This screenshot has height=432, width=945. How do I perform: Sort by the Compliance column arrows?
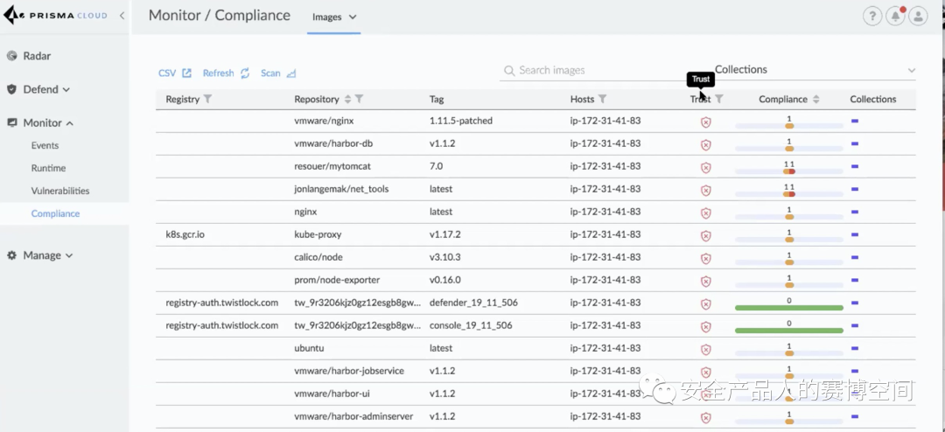point(816,99)
